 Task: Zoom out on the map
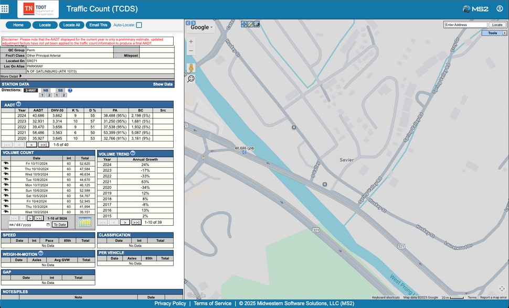point(191,51)
